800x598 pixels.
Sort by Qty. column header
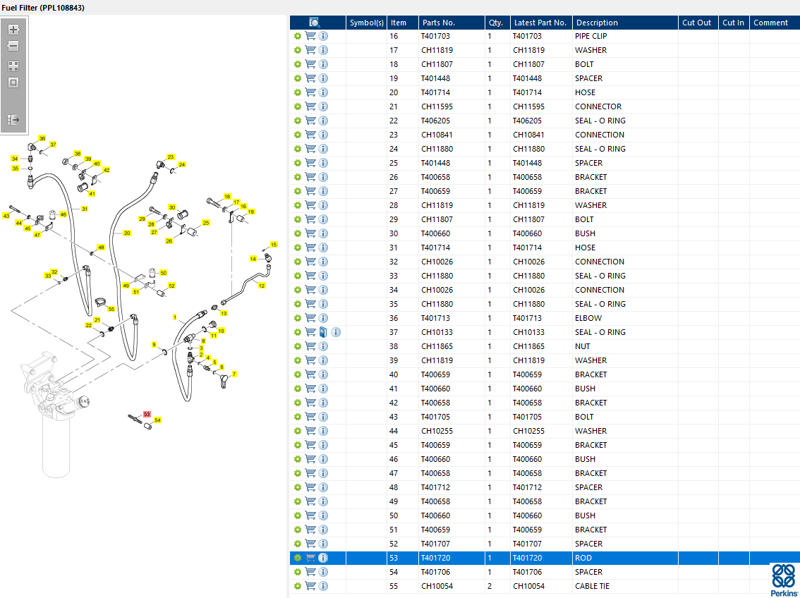pos(497,23)
